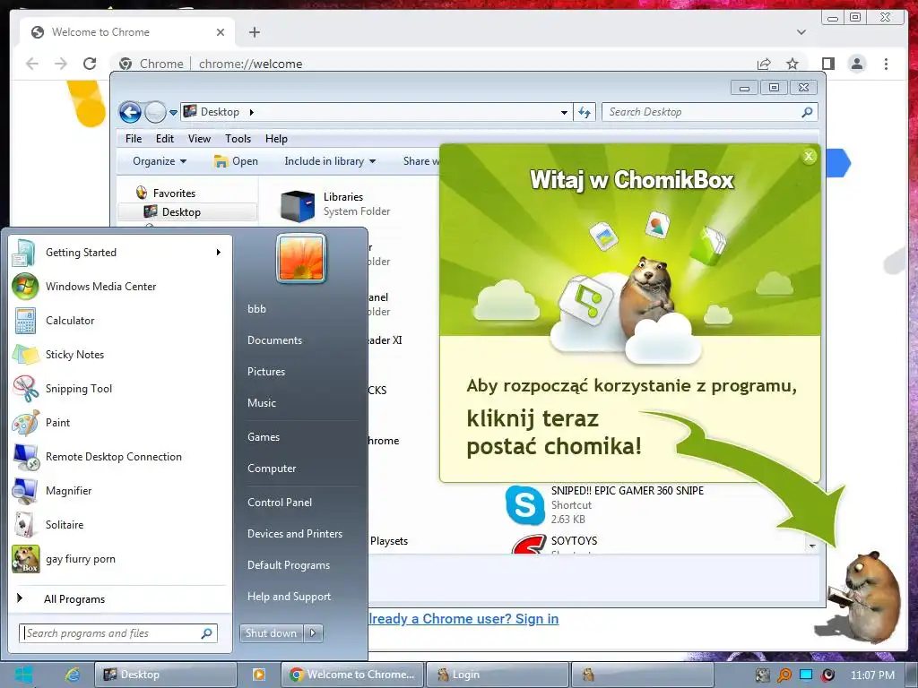
Task: Click Explorer back arrow button
Action: pyautogui.click(x=130, y=112)
